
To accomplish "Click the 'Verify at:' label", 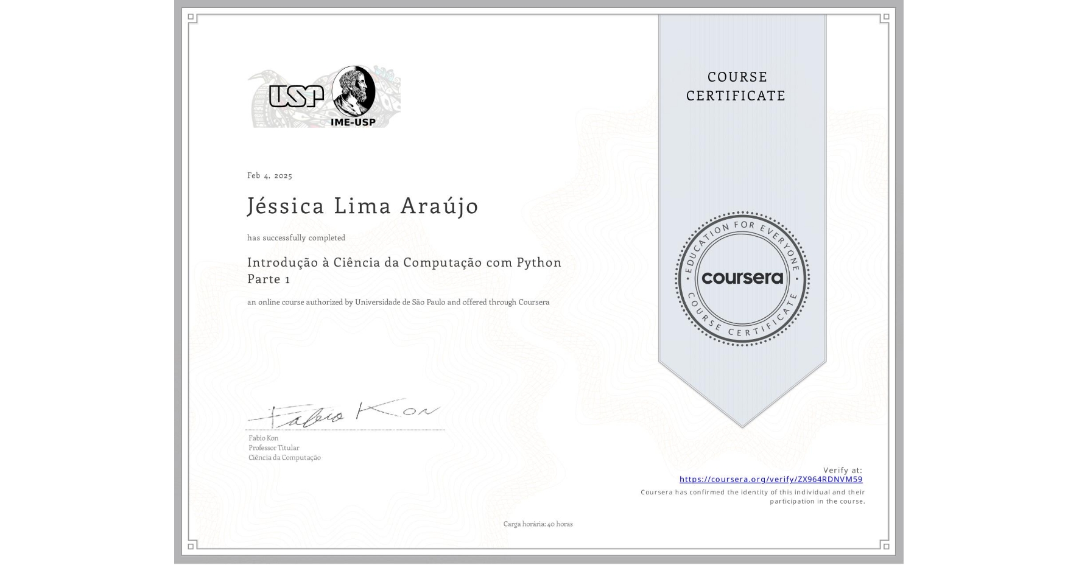I will [x=843, y=470].
